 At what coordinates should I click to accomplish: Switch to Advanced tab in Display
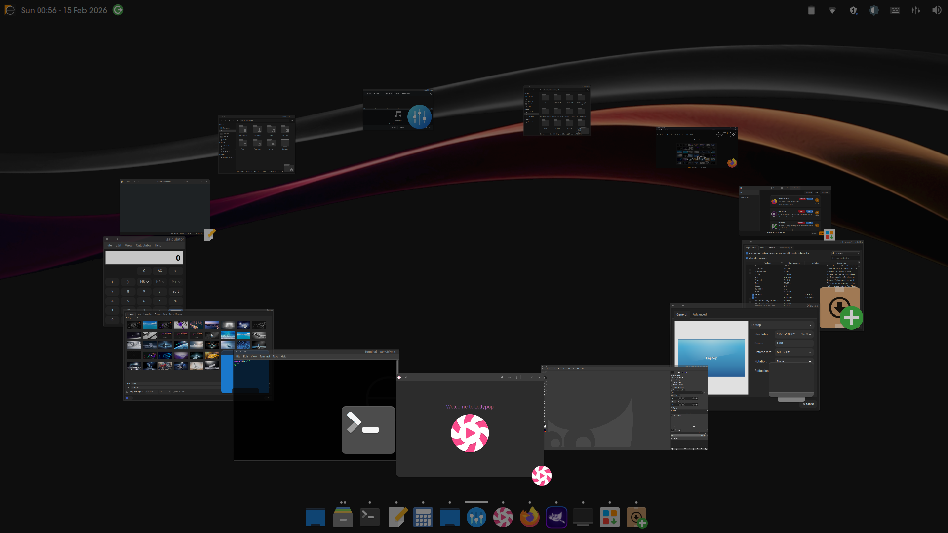[x=699, y=314]
